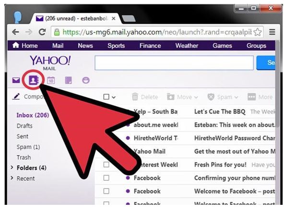The width and height of the screenshot is (295, 212).
Task: Select the (206 unread) browser tab
Action: point(75,19)
